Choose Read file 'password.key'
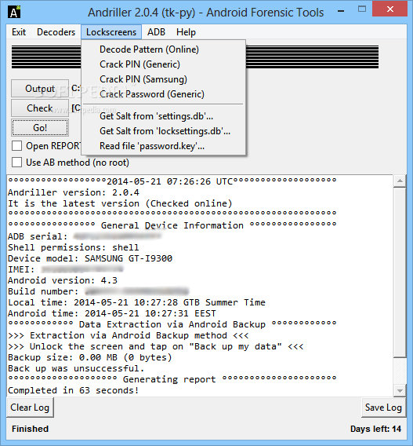 163,146
